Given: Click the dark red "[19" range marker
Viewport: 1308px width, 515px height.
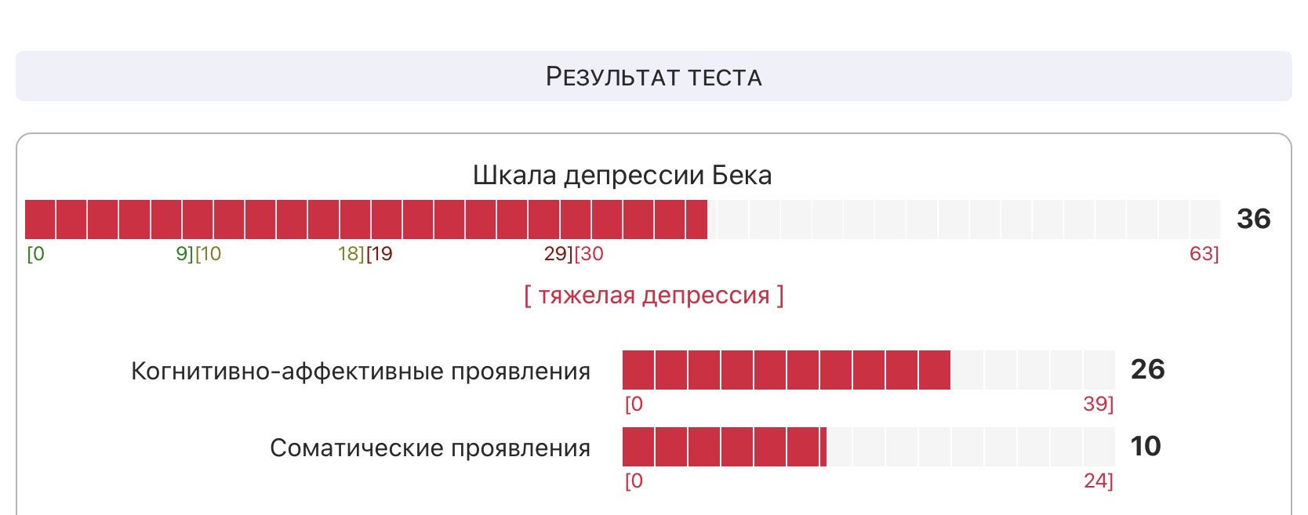Looking at the screenshot, I should click(380, 254).
